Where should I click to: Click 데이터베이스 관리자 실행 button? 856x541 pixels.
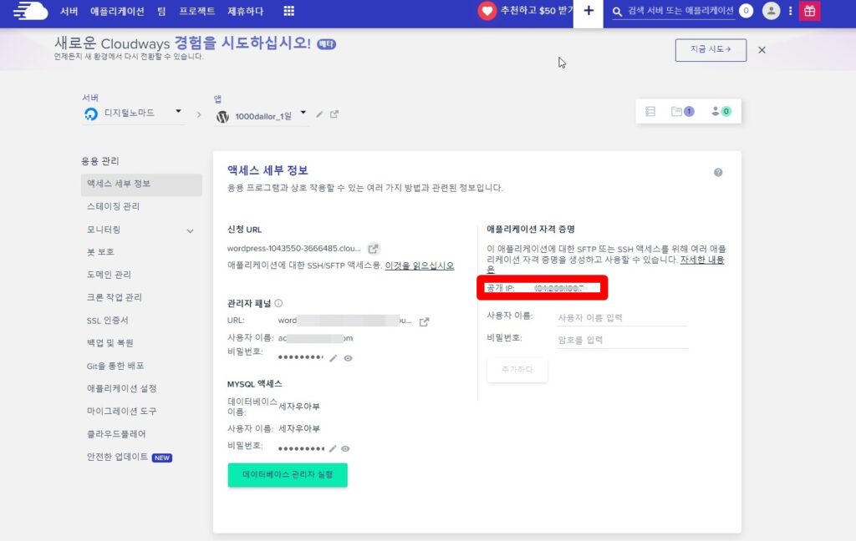click(288, 474)
